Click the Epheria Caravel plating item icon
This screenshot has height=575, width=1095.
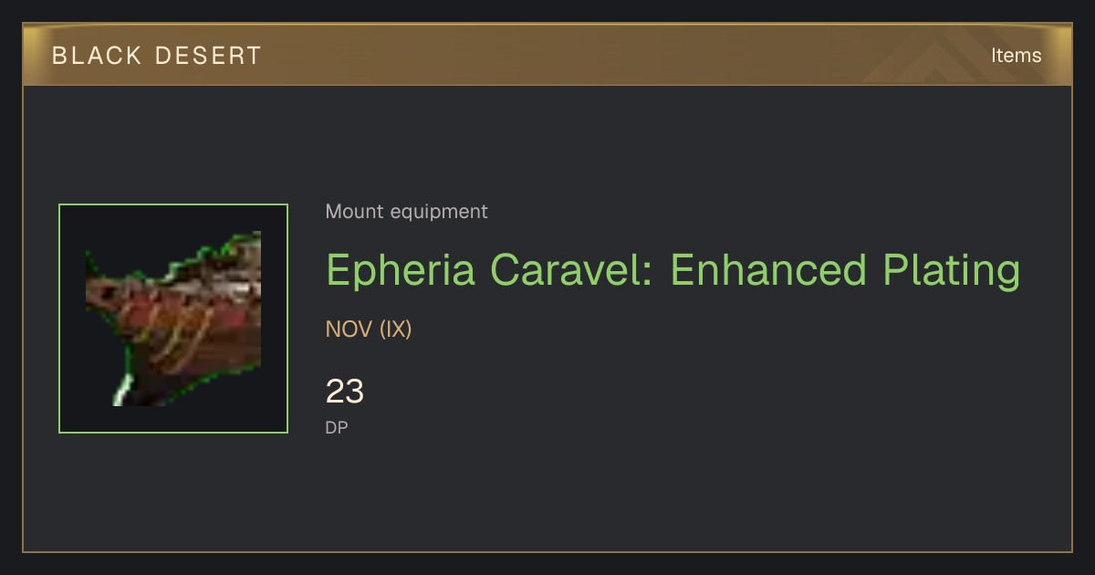click(x=173, y=319)
